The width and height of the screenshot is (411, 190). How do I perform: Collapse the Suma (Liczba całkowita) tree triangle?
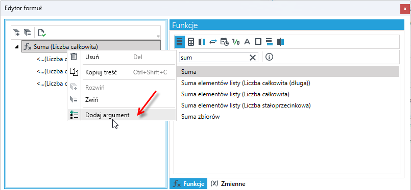(17, 47)
